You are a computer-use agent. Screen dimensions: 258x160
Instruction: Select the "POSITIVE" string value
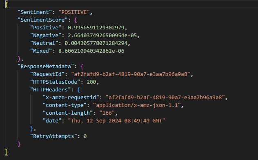click(74, 12)
